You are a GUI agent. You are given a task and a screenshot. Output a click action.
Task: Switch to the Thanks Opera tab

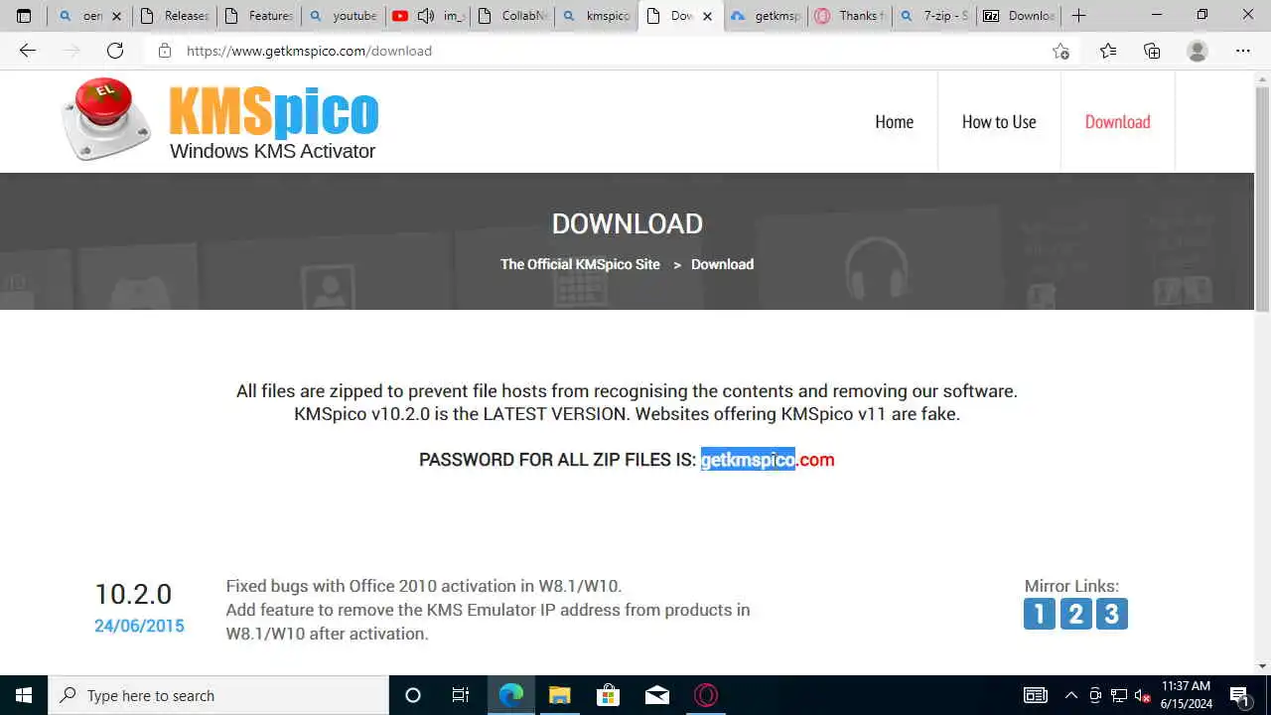(850, 16)
